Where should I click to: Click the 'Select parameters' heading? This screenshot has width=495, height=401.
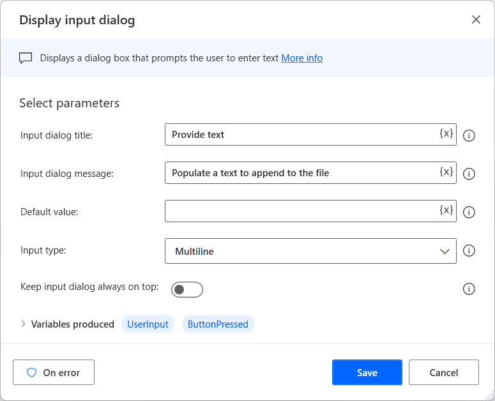(x=70, y=103)
